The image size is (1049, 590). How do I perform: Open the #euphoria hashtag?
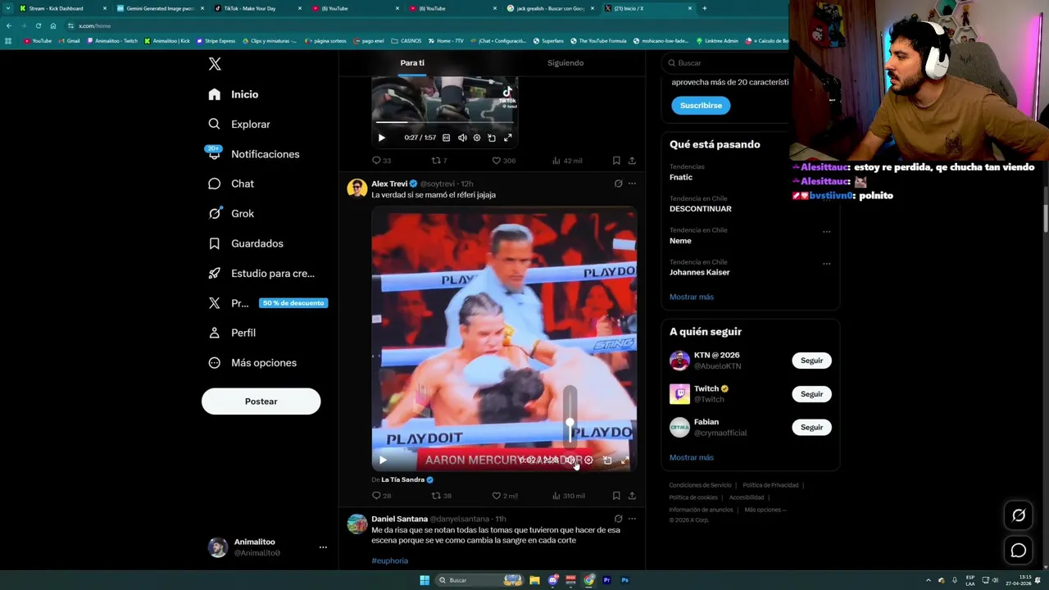pyautogui.click(x=389, y=560)
